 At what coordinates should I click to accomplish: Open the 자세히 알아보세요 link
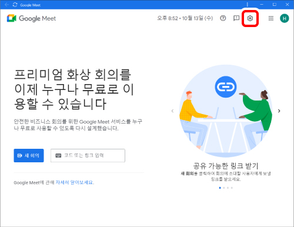coord(74,182)
